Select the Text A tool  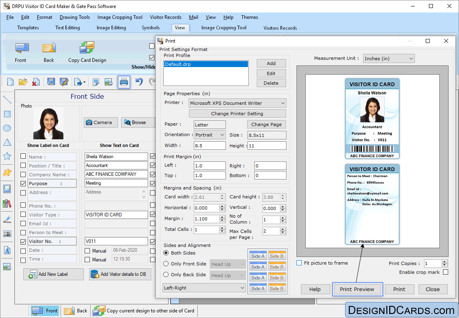pyautogui.click(x=7, y=251)
